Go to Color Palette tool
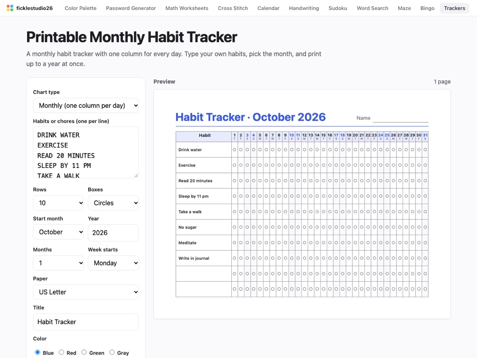Image resolution: width=477 pixels, height=358 pixels. (x=81, y=8)
